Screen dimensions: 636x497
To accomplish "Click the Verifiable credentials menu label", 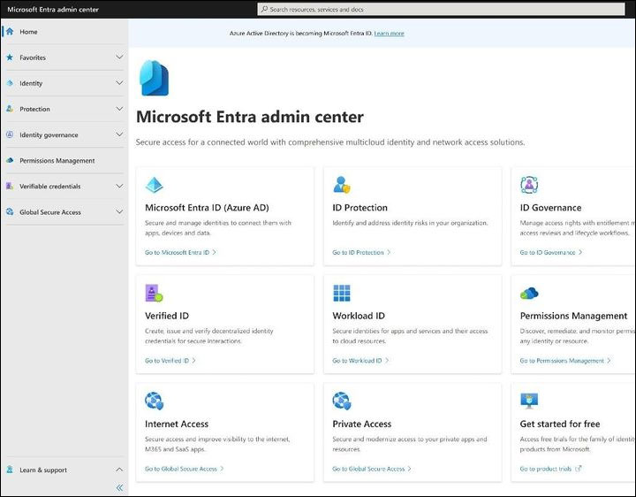I will pos(49,187).
